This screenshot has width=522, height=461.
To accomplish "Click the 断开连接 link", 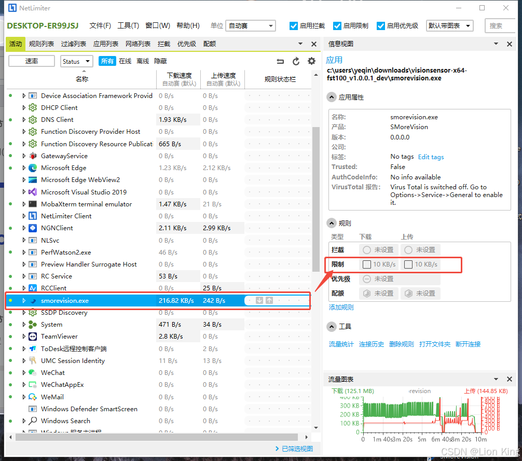I will tap(468, 344).
